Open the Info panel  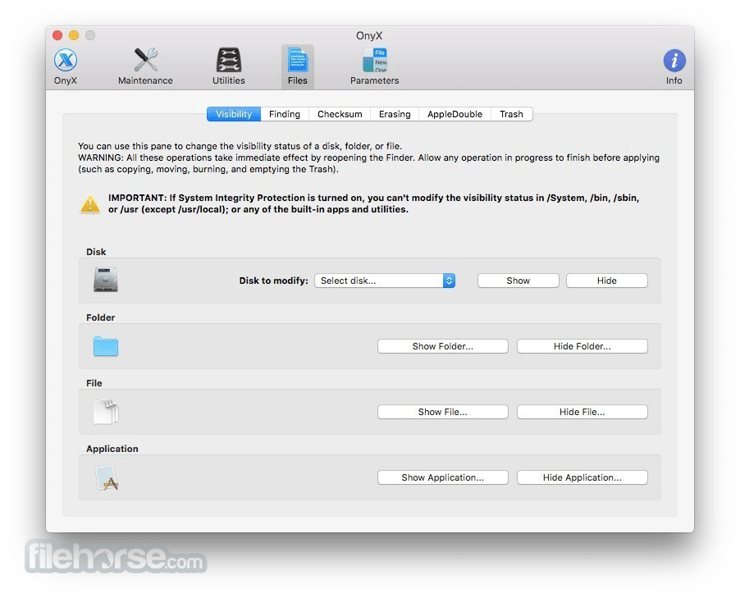click(674, 66)
